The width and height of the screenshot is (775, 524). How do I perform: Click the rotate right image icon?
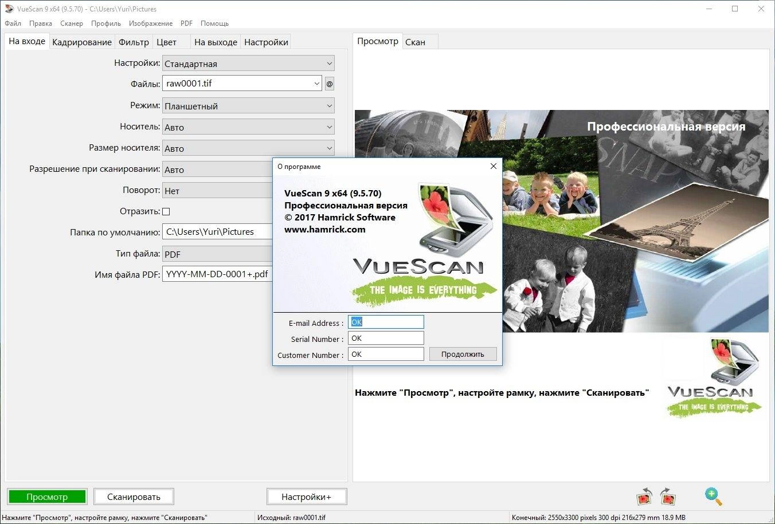[x=668, y=497]
